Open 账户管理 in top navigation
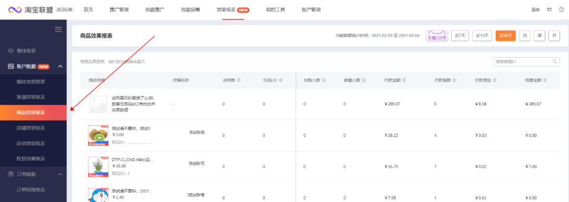Screen dimensions: 569x202 pyautogui.click(x=311, y=10)
